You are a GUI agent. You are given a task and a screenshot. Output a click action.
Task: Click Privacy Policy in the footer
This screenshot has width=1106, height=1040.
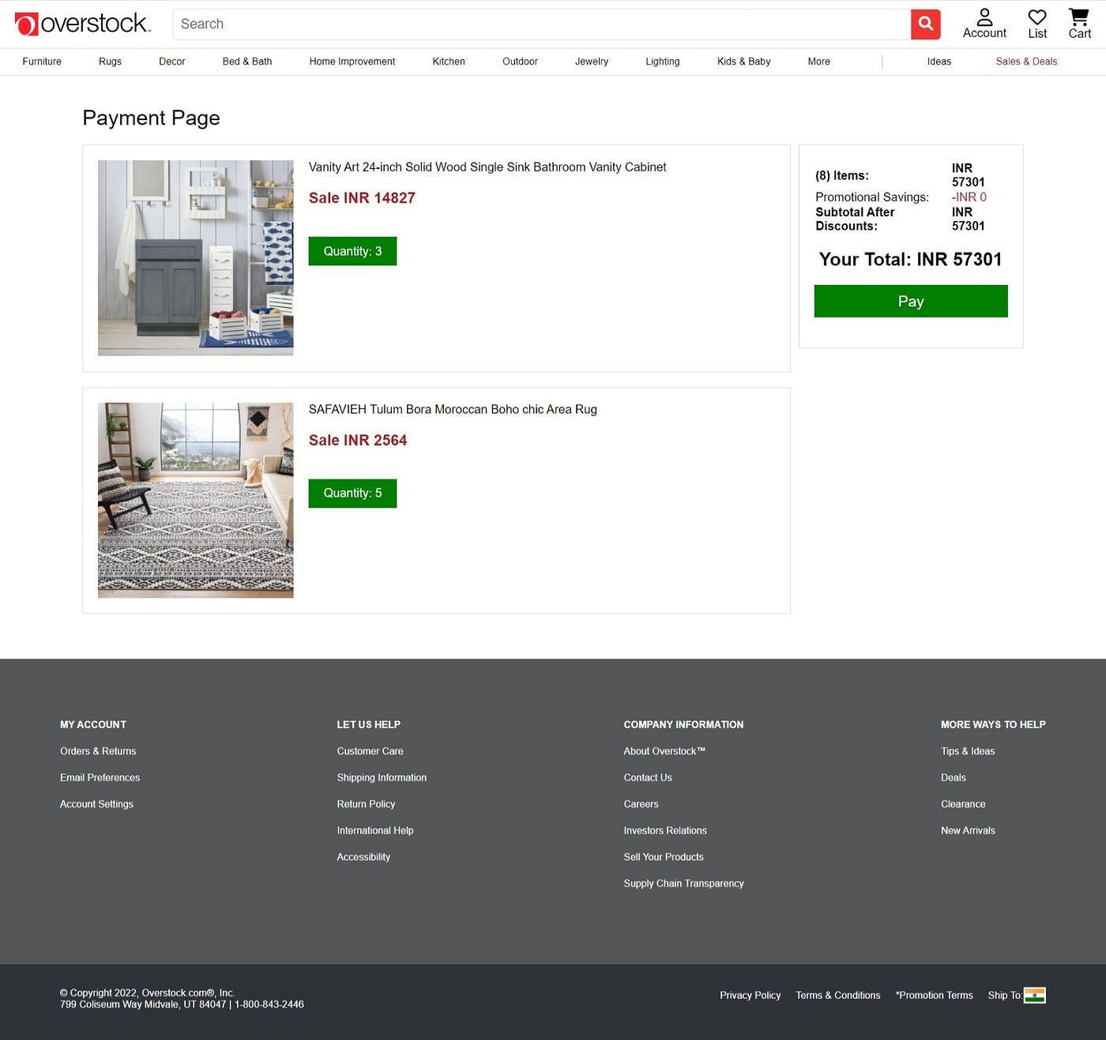pyautogui.click(x=750, y=995)
